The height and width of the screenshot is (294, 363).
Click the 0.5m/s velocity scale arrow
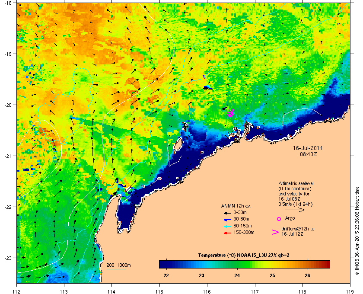295,210
